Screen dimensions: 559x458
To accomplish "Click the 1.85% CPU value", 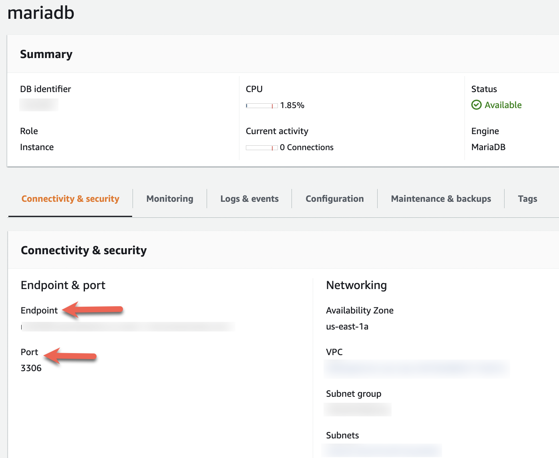I will pyautogui.click(x=292, y=105).
